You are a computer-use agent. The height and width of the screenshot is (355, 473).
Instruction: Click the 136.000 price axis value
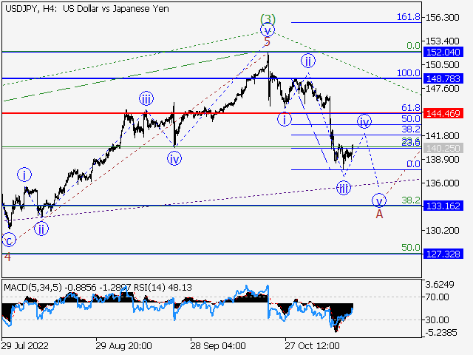point(442,183)
